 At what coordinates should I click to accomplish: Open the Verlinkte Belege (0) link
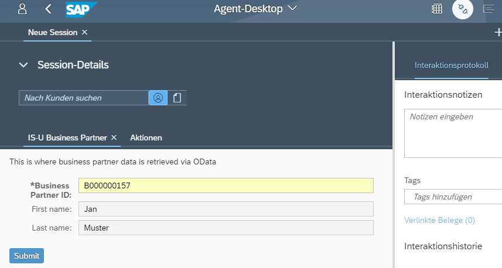439,221
